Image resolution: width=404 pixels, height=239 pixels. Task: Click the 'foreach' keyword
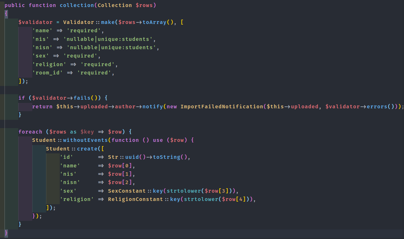tap(30, 132)
